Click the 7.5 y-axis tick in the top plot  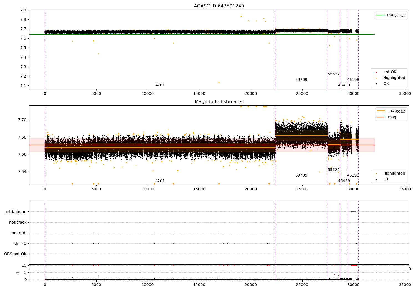pos(23,48)
